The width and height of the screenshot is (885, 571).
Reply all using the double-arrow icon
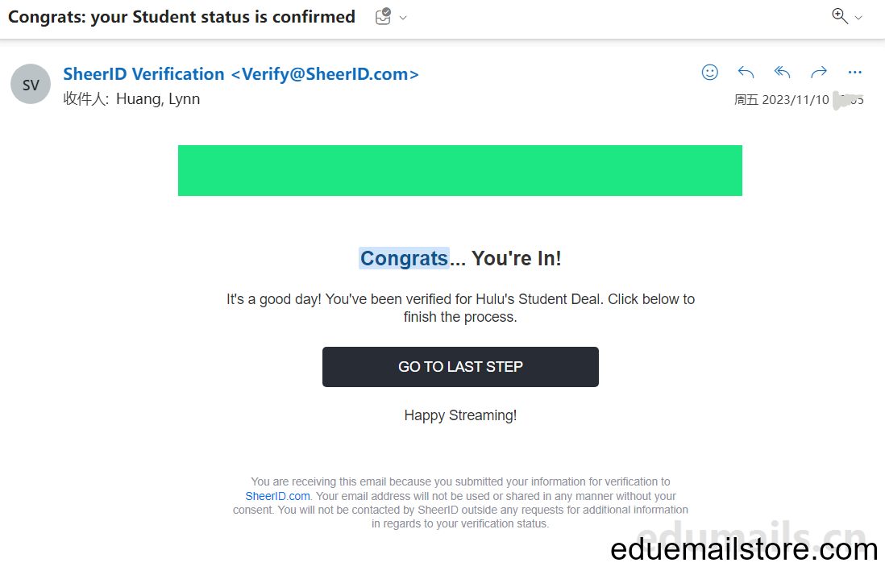click(782, 73)
